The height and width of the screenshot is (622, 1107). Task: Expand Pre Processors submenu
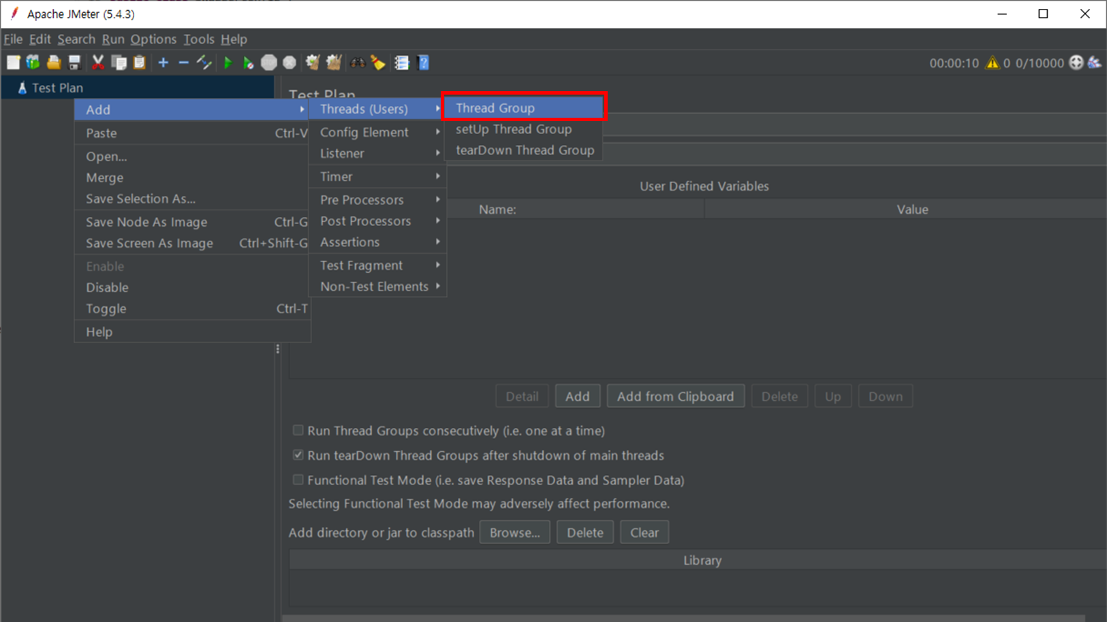click(x=377, y=199)
